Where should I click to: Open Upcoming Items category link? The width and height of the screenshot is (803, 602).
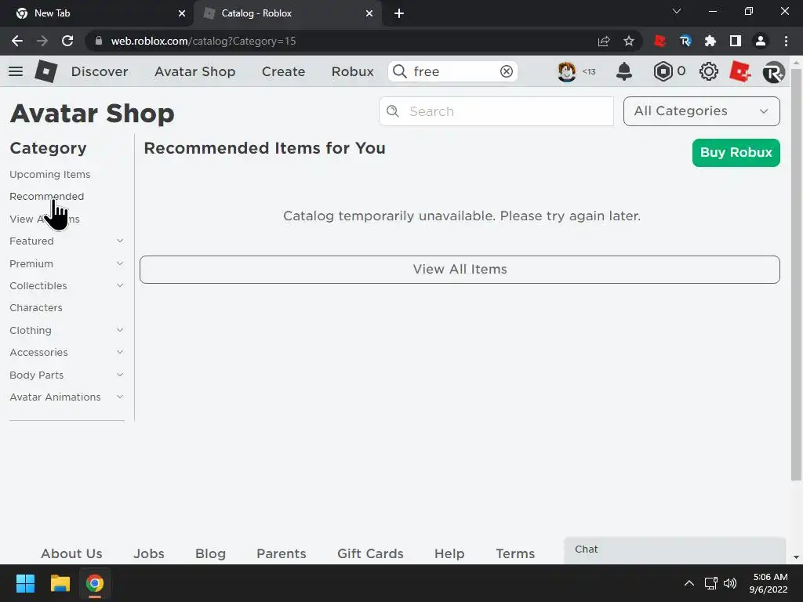coord(49,175)
